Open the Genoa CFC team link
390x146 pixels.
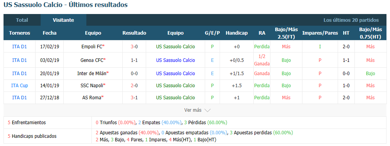click(x=92, y=60)
